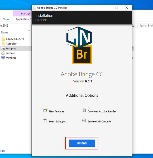Click the autoplay application file icon
Viewport: 153px width, 158px height.
point(3,48)
